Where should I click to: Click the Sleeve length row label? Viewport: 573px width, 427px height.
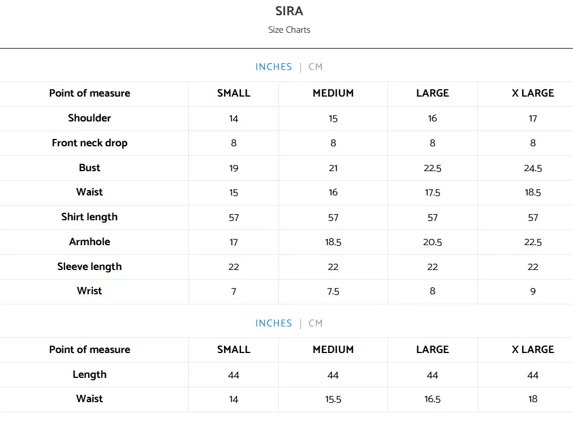pos(89,267)
